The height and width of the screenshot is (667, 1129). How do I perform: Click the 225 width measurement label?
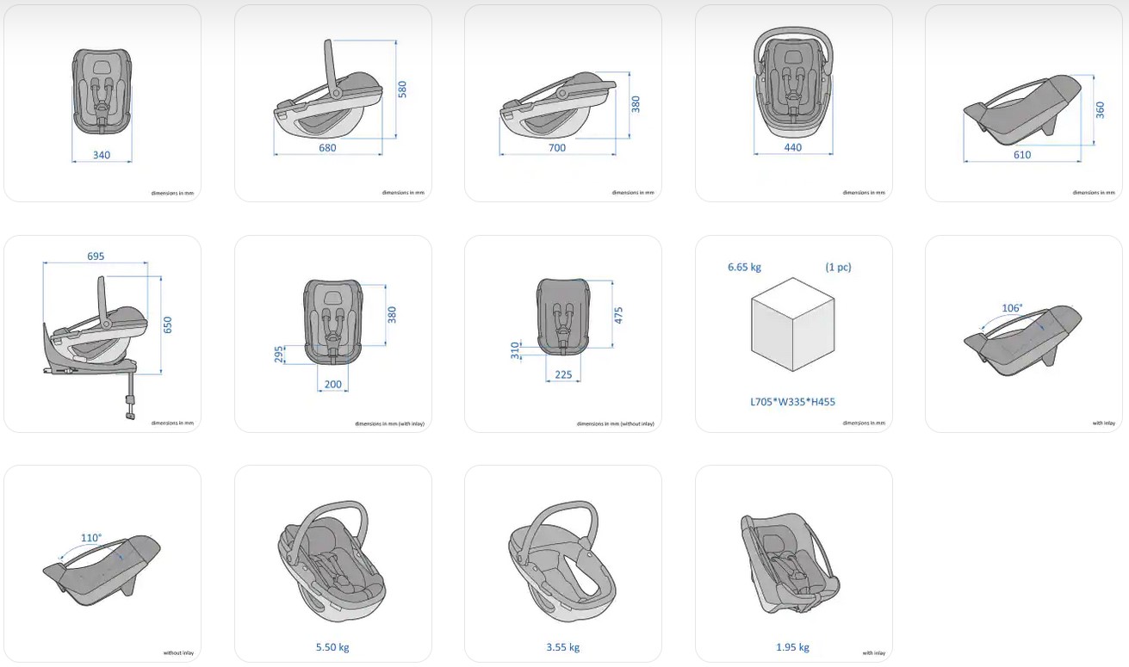click(563, 374)
